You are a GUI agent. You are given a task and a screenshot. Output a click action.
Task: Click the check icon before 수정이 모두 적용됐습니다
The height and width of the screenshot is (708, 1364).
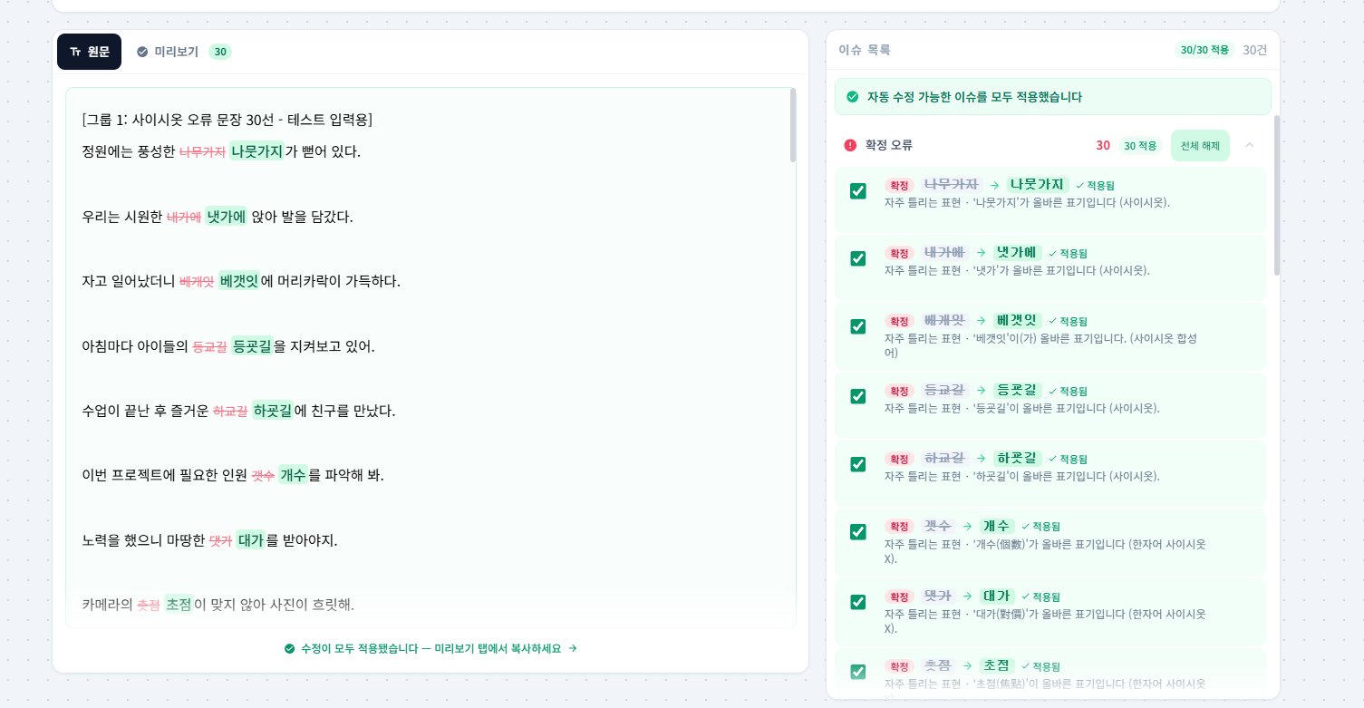(x=290, y=649)
